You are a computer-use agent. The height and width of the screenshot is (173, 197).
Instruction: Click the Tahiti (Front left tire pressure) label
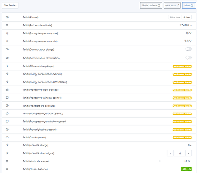39,106
